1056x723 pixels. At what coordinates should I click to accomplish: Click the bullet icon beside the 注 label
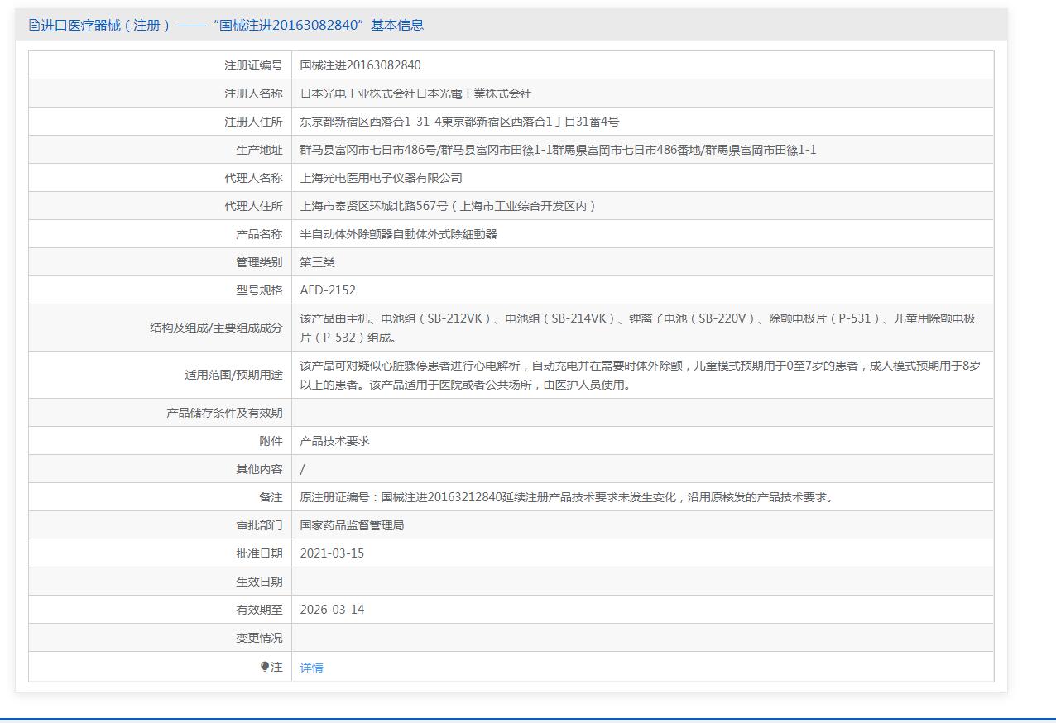pos(265,667)
